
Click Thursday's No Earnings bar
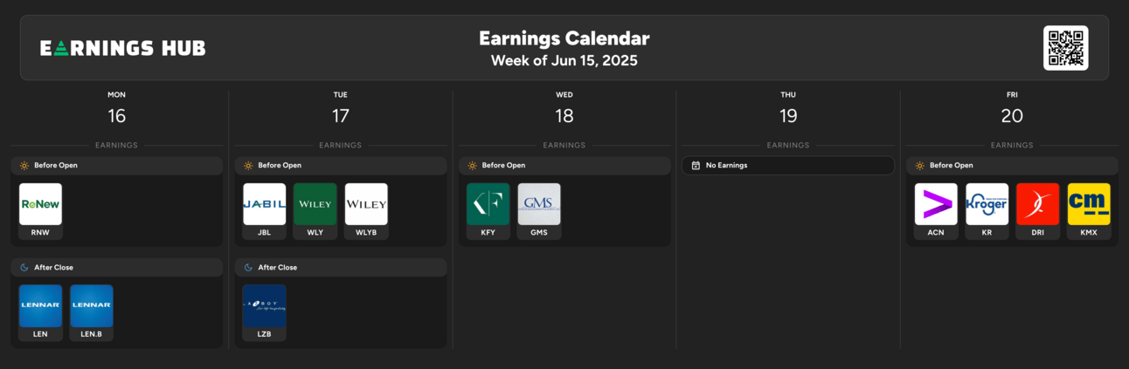(788, 165)
